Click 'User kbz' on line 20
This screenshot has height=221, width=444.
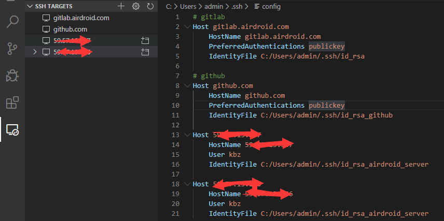click(x=225, y=204)
